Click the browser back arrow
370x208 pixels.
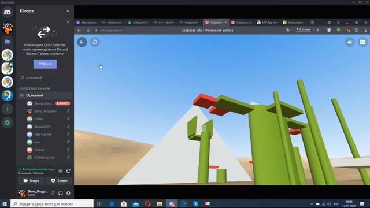pyautogui.click(x=79, y=31)
